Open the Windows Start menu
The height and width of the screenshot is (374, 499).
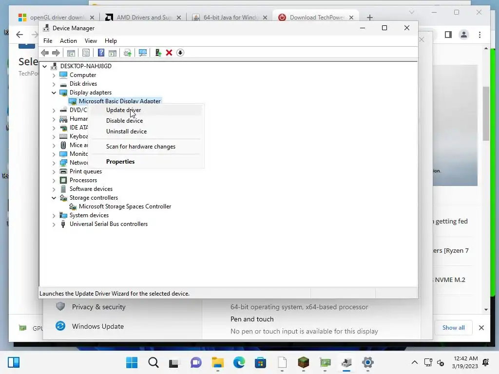(132, 362)
